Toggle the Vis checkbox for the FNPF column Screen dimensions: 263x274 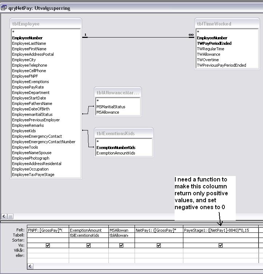48,245
